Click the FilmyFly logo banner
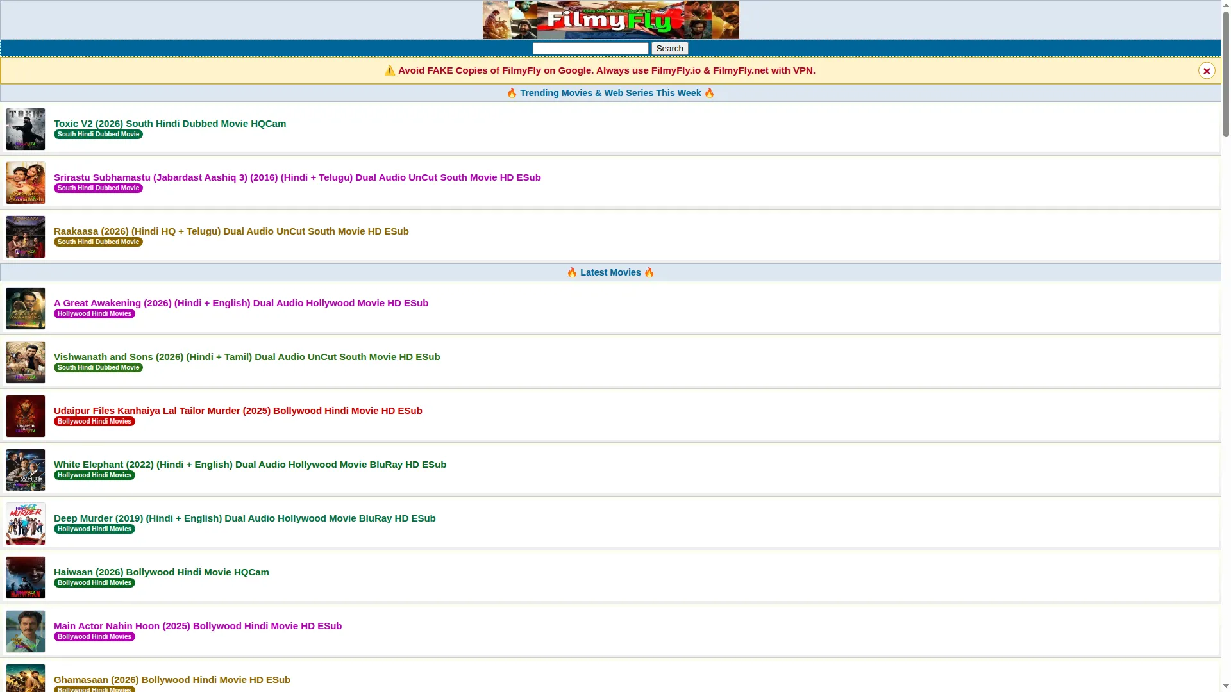Screen dimensions: 1231x692 (x=610, y=20)
